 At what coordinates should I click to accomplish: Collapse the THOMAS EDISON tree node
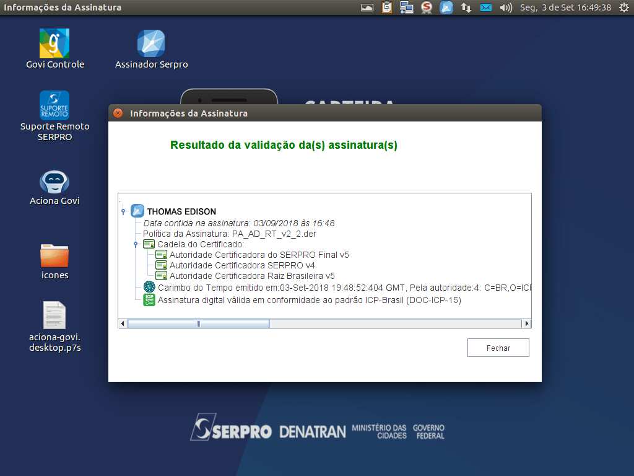pyautogui.click(x=123, y=211)
